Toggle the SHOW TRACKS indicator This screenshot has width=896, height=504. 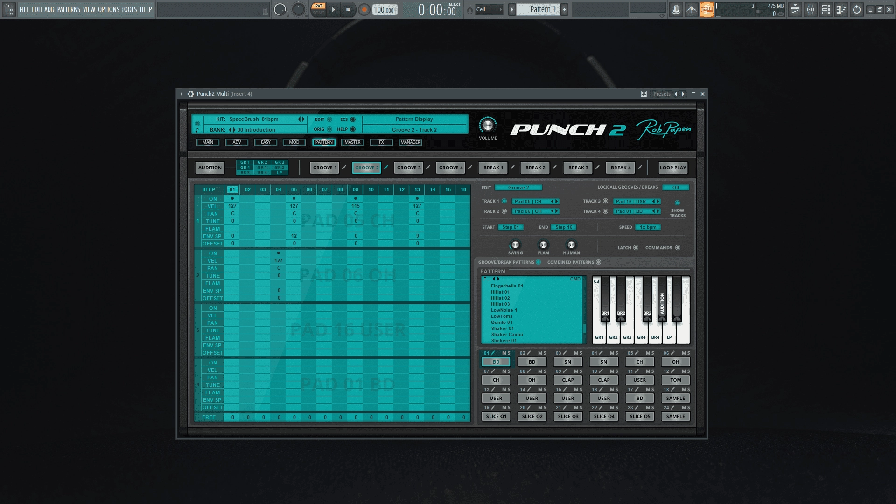677,203
